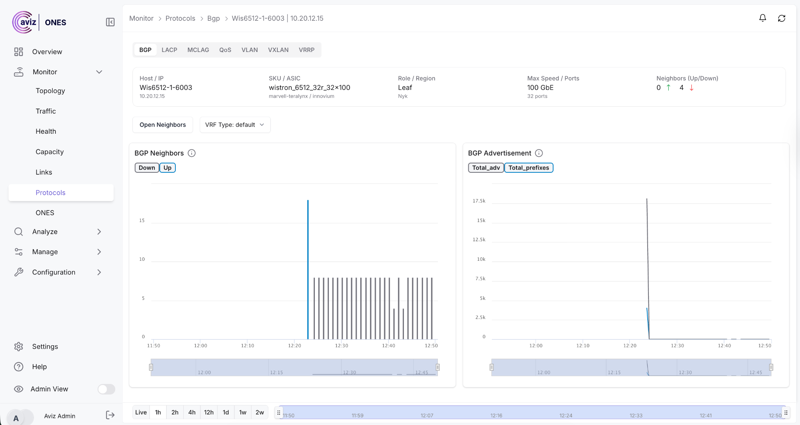Click BGP Advertisement info icon
800x425 pixels.
pos(539,153)
